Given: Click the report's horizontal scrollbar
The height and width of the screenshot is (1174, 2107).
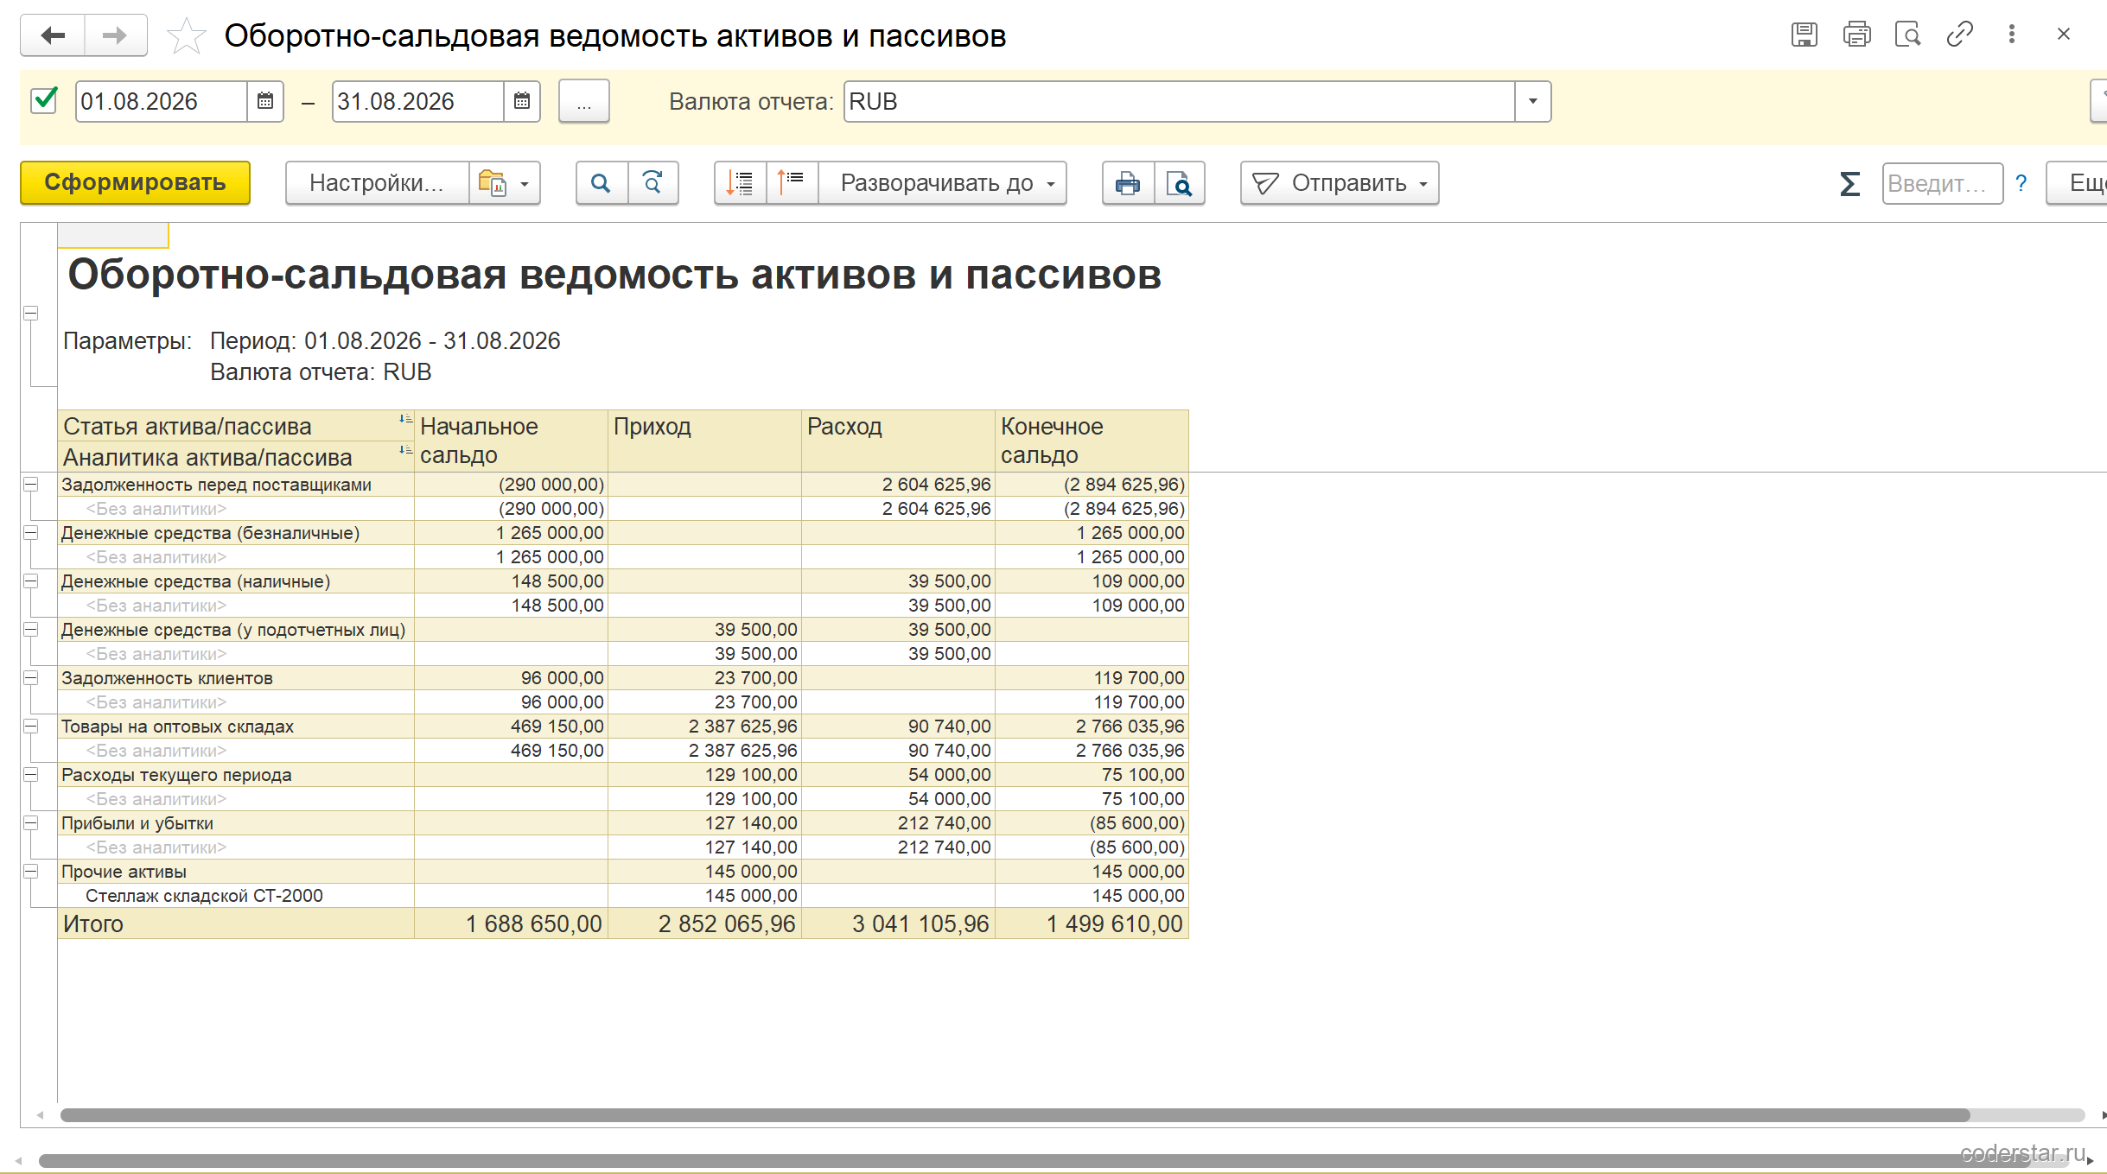Looking at the screenshot, I should pos(1015,1115).
